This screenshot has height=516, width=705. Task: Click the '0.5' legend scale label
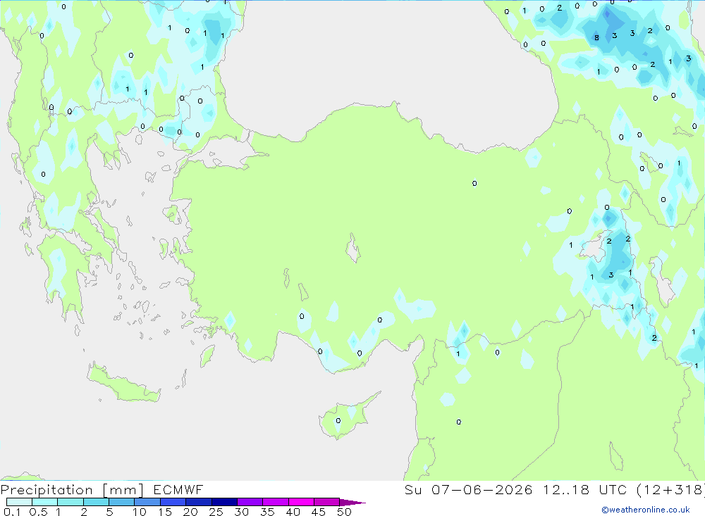pos(38,512)
